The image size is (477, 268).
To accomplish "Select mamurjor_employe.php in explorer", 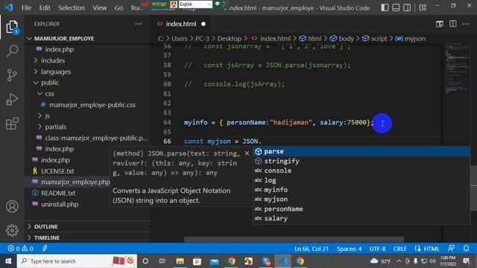I will tap(75, 182).
